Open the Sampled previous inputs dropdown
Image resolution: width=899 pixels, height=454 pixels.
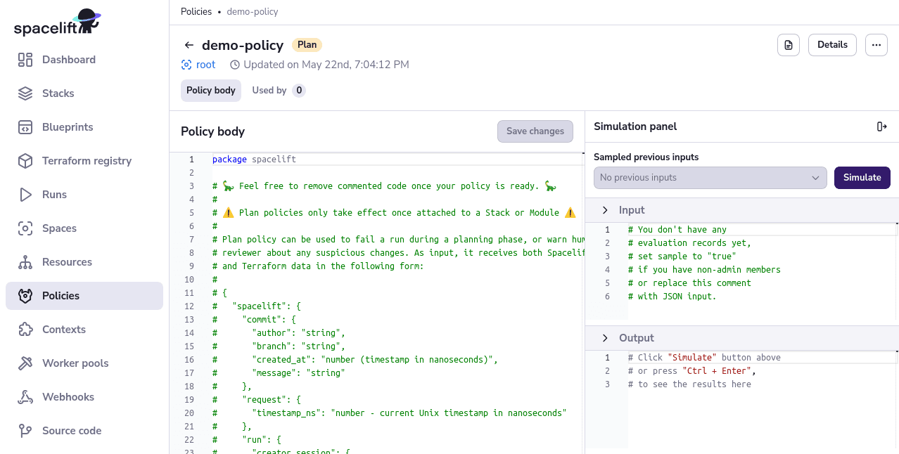click(x=710, y=178)
